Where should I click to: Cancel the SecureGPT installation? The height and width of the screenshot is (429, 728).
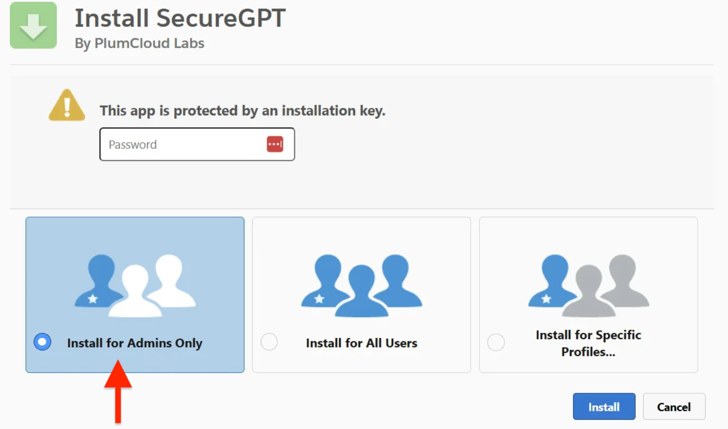tap(674, 407)
